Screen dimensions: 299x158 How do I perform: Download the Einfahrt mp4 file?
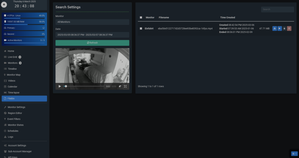[275, 29]
